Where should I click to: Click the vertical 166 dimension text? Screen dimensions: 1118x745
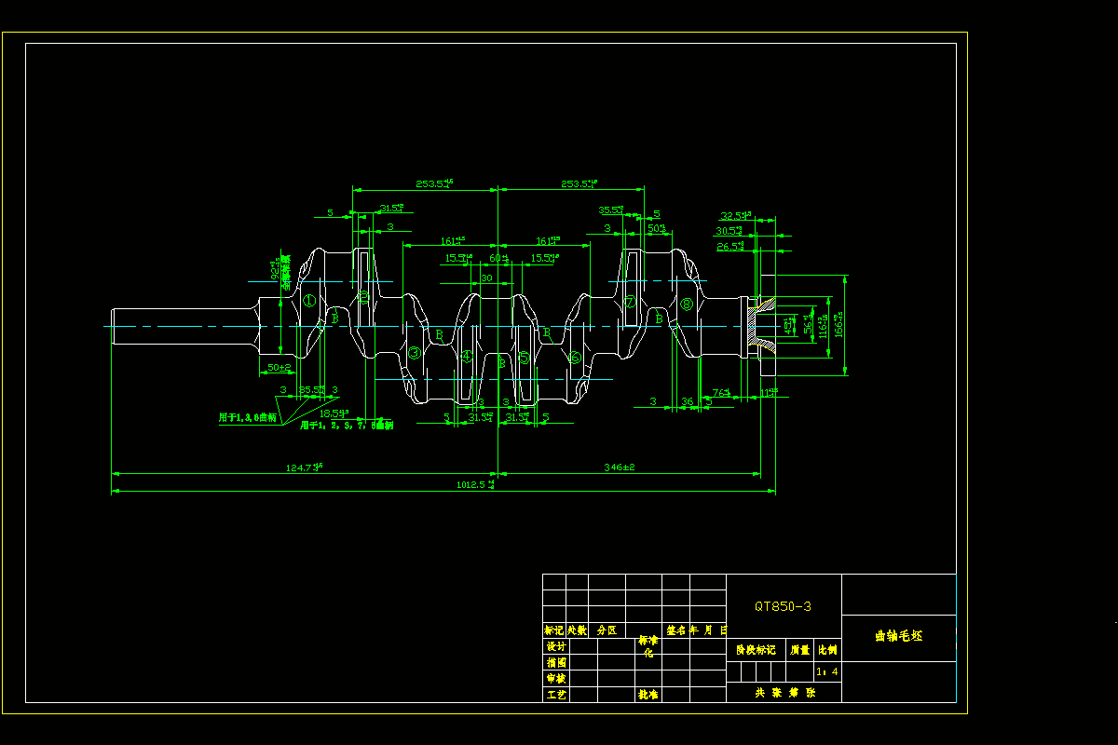coord(839,325)
